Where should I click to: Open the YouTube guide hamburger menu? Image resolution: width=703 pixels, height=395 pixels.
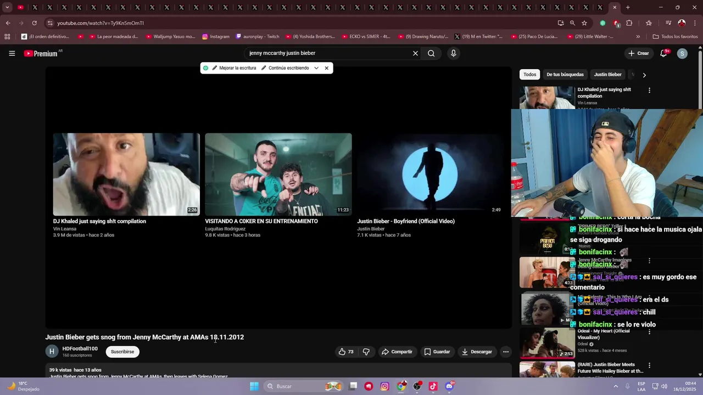click(x=12, y=53)
